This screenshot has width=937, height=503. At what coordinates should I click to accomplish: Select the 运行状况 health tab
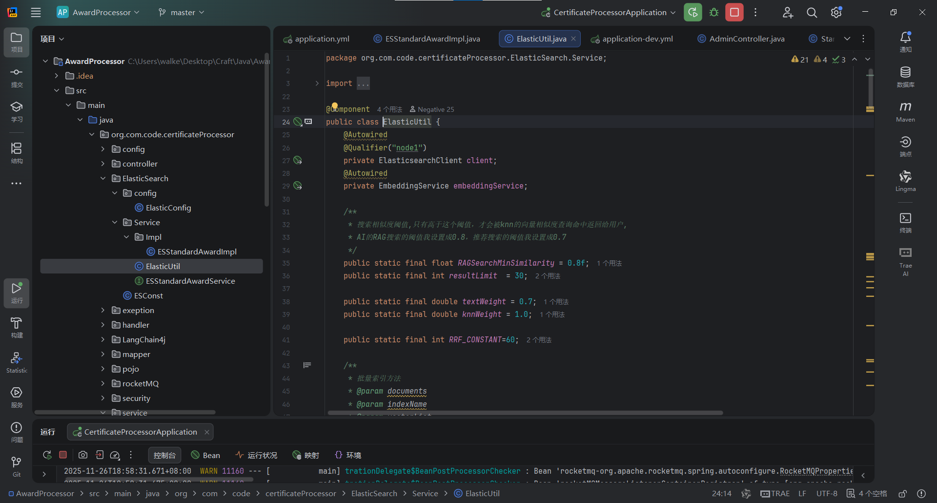point(256,455)
